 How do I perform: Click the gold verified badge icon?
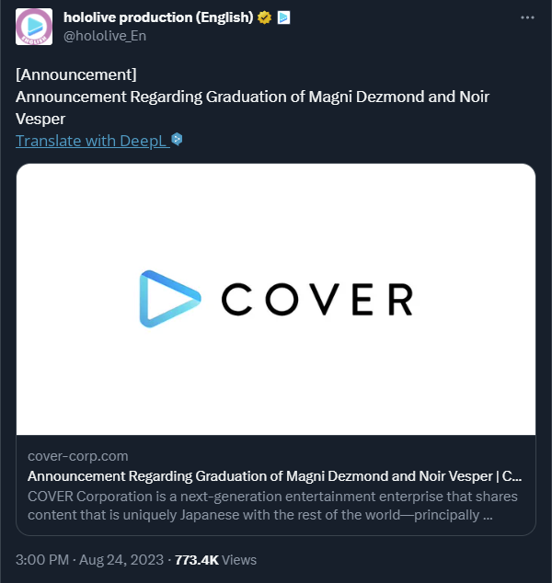(x=264, y=17)
